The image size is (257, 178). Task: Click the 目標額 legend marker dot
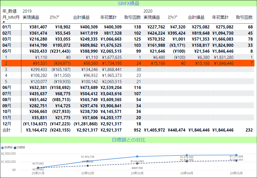[15, 148]
